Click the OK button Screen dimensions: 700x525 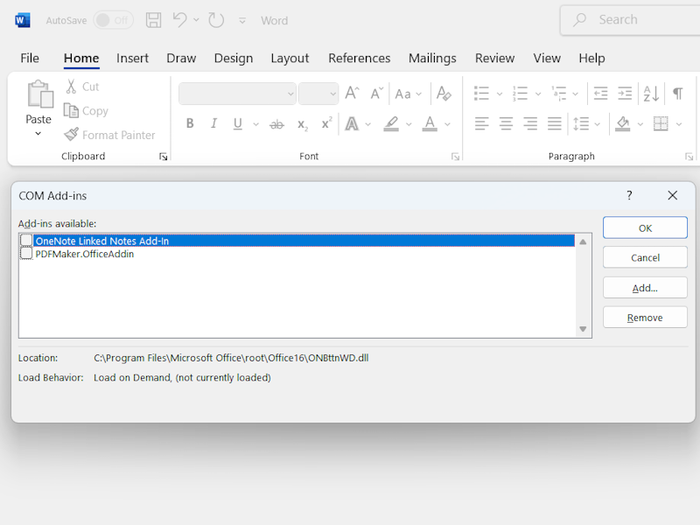point(645,227)
